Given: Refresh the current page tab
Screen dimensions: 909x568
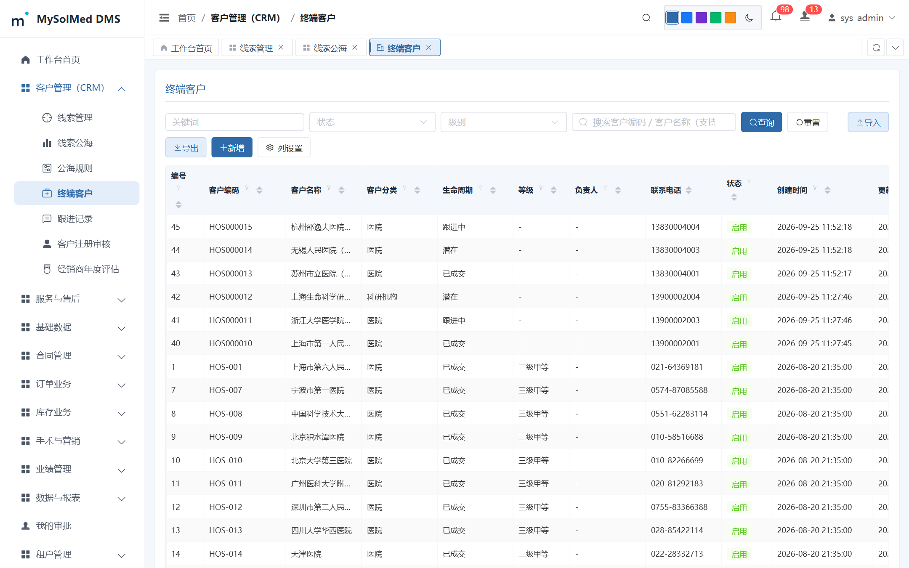Looking at the screenshot, I should (876, 48).
